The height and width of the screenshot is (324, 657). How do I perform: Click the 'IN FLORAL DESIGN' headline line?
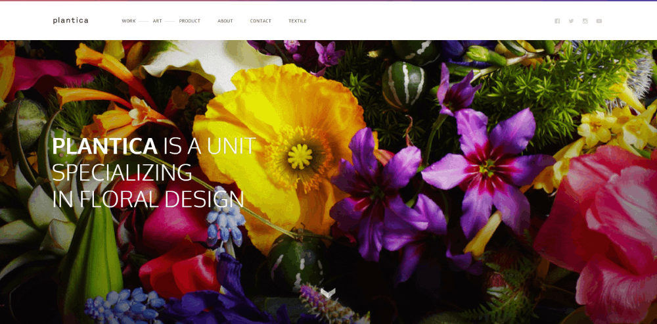point(148,198)
